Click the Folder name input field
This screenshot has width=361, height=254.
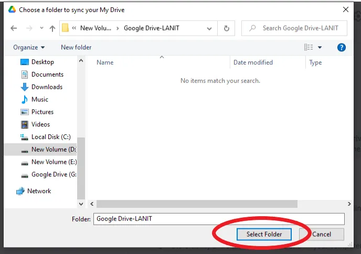pyautogui.click(x=219, y=219)
